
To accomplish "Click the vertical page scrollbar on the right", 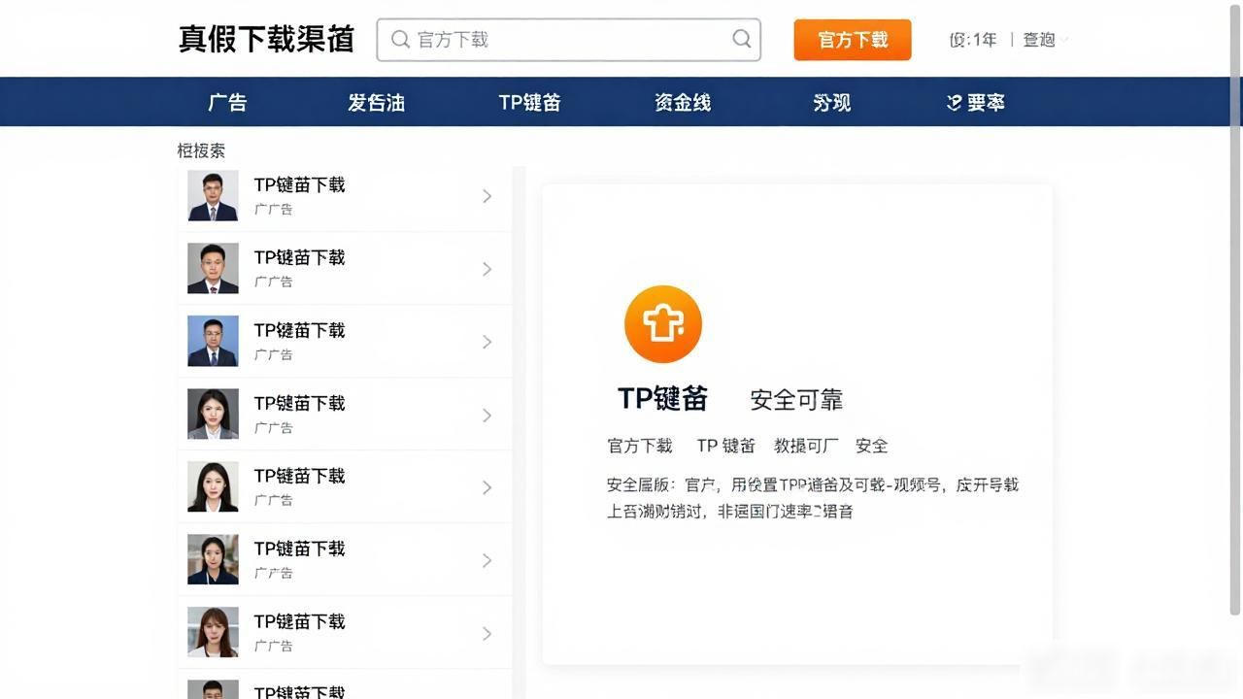I will point(1235,311).
